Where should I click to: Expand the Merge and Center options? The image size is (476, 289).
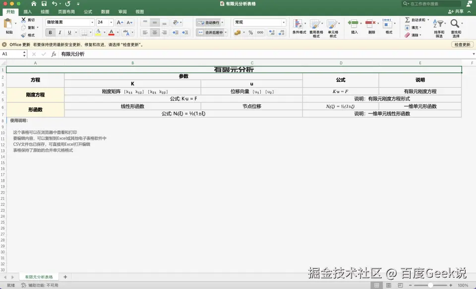226,32
